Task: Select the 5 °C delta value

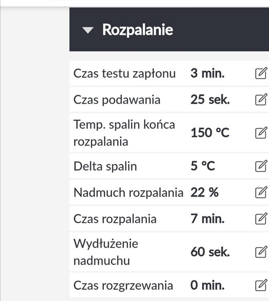Action: tap(203, 166)
